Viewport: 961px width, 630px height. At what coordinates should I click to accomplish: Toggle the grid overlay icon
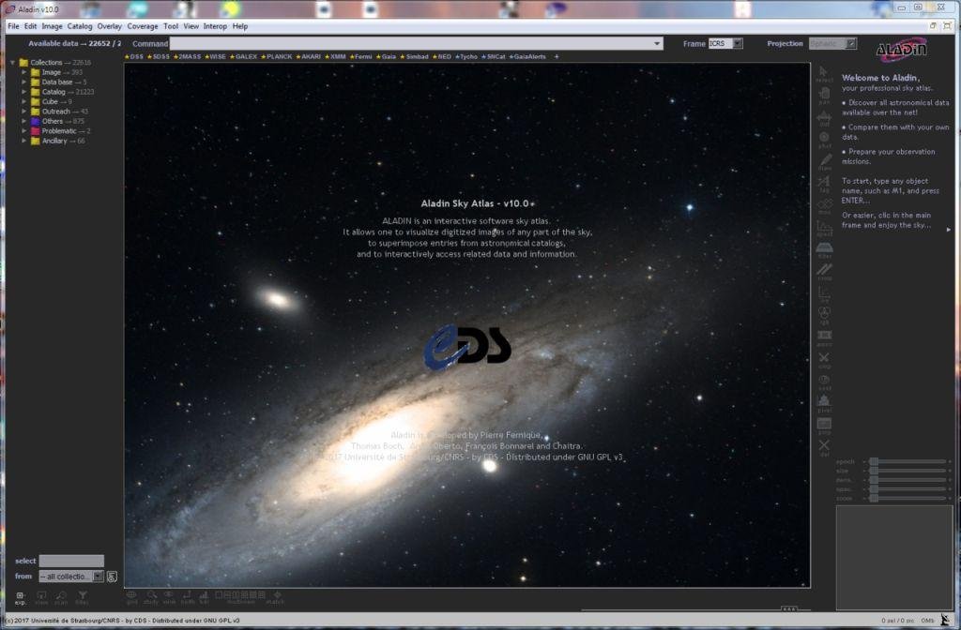[x=131, y=596]
